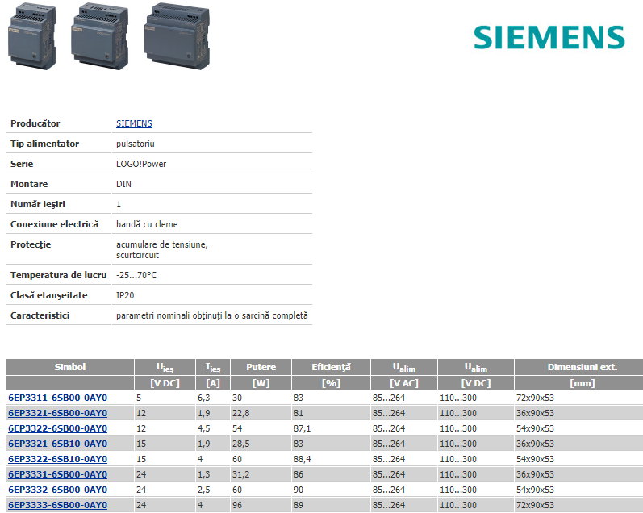Click efficiency value 88,4

point(303,459)
